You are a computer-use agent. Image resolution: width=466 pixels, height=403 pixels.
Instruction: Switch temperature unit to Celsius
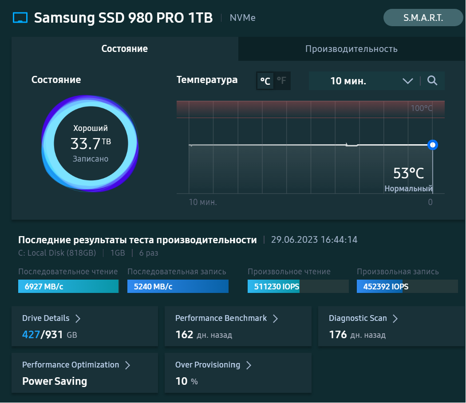coord(265,81)
